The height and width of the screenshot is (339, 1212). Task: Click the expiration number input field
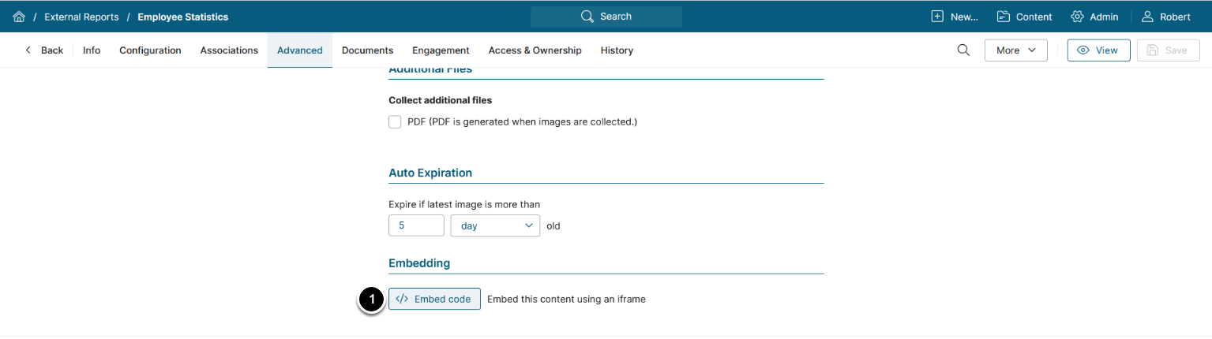(x=416, y=225)
